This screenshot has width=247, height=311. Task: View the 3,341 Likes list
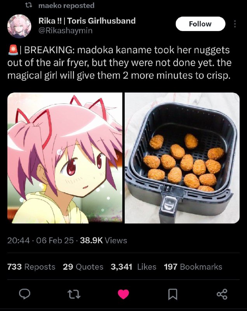tap(134, 267)
